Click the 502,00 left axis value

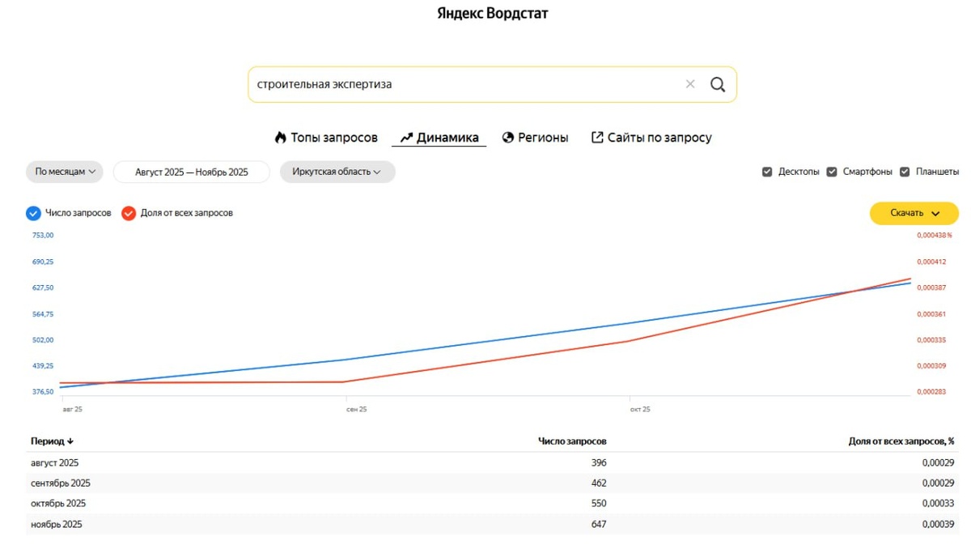(43, 340)
